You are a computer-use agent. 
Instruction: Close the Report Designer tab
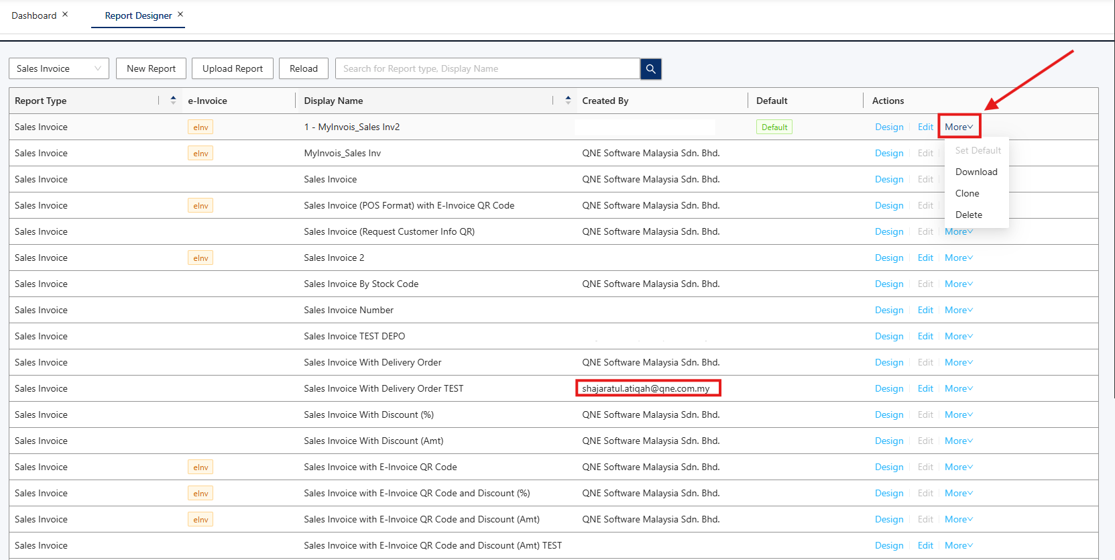(180, 15)
